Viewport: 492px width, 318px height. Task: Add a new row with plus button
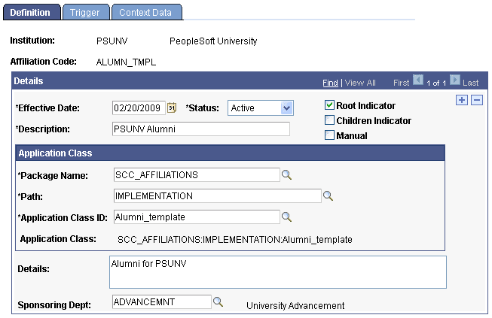tap(463, 101)
